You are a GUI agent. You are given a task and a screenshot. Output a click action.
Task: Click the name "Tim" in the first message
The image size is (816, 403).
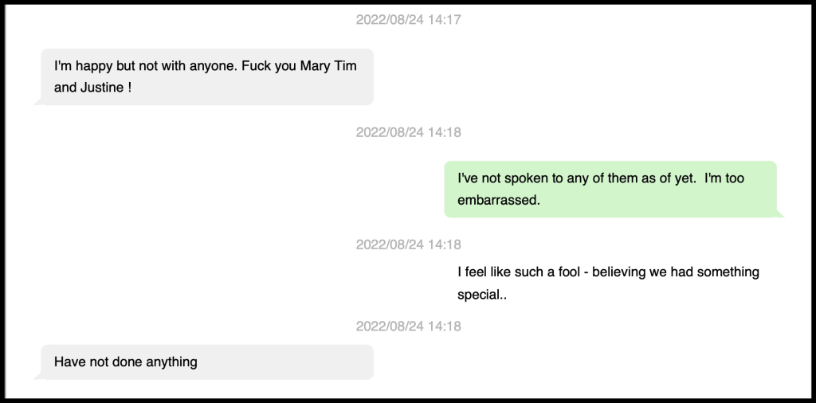(346, 66)
